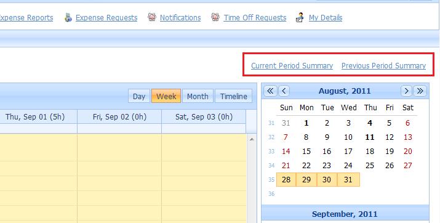Jump forward one year with double-right arrow
440x223 pixels.
pyautogui.click(x=420, y=91)
